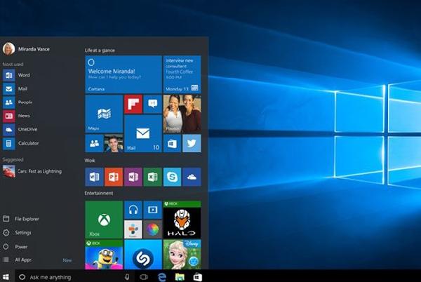Click the Windows Start button on taskbar
421x282 pixels.
pos(6,276)
